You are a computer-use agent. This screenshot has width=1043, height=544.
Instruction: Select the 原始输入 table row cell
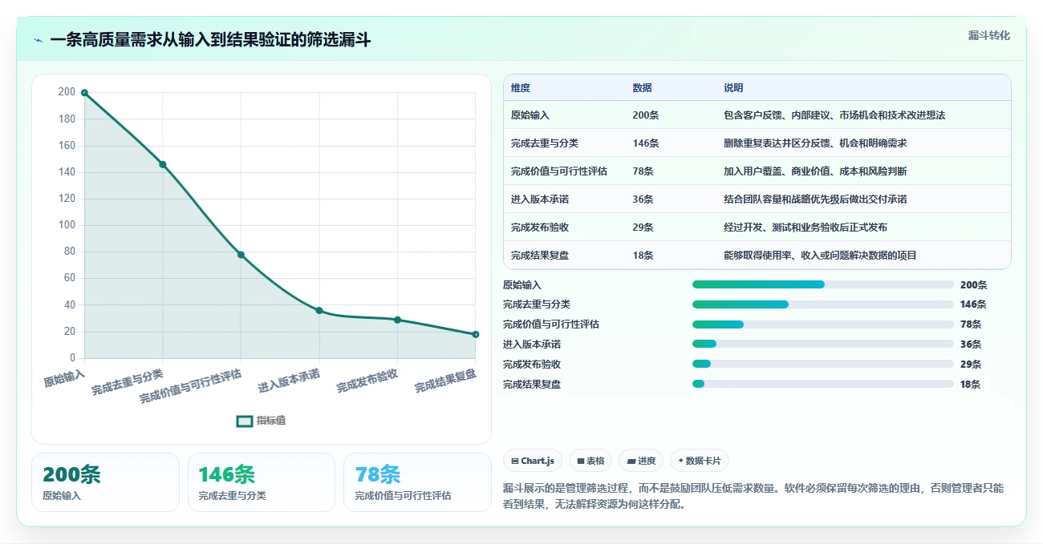point(565,115)
